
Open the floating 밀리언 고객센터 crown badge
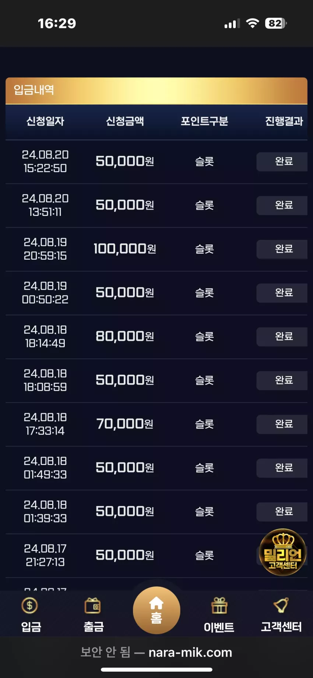[x=283, y=552]
